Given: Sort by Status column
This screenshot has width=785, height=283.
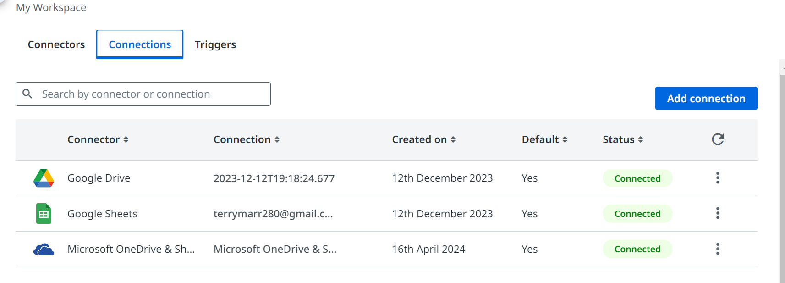Looking at the screenshot, I should coord(623,139).
